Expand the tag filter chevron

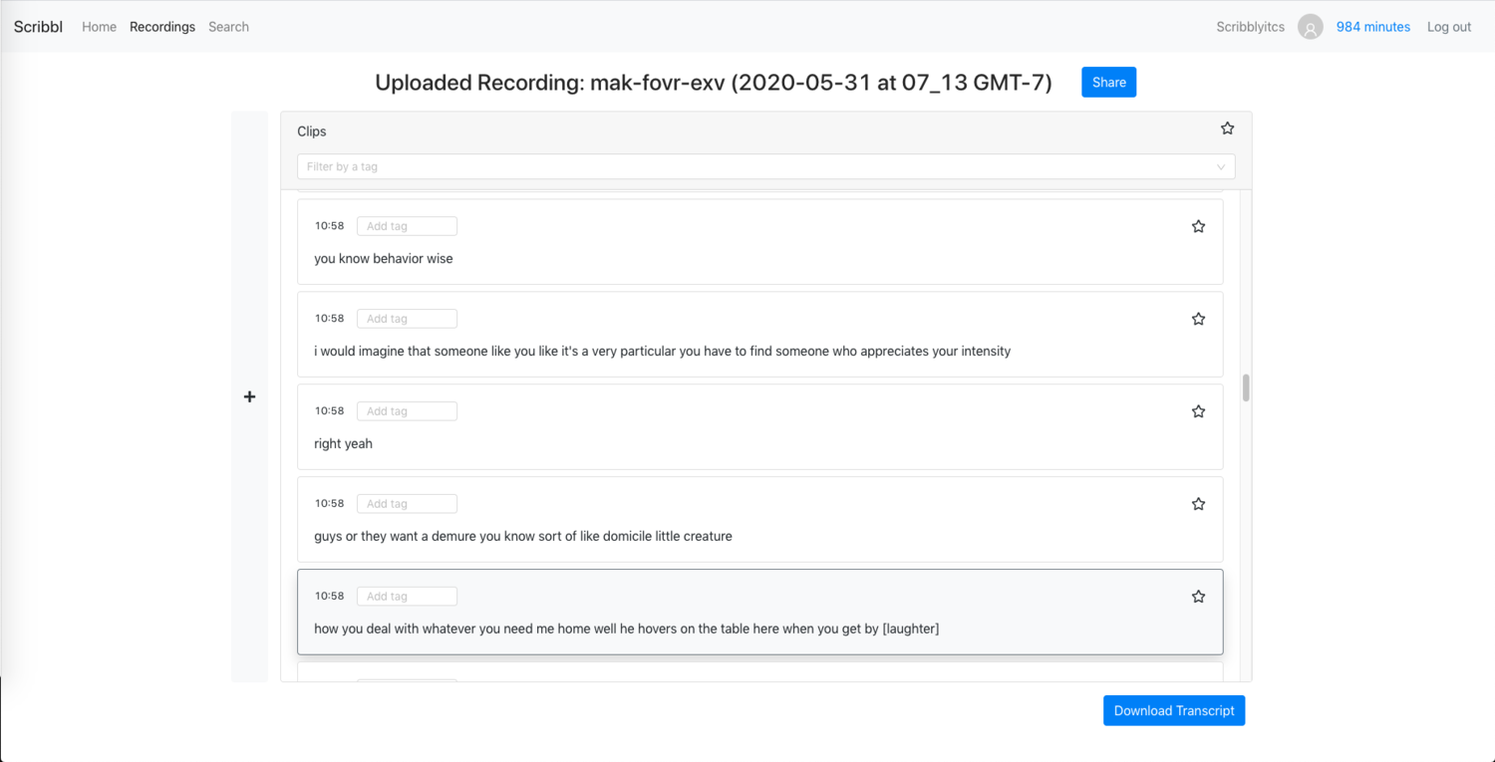[x=1221, y=166]
